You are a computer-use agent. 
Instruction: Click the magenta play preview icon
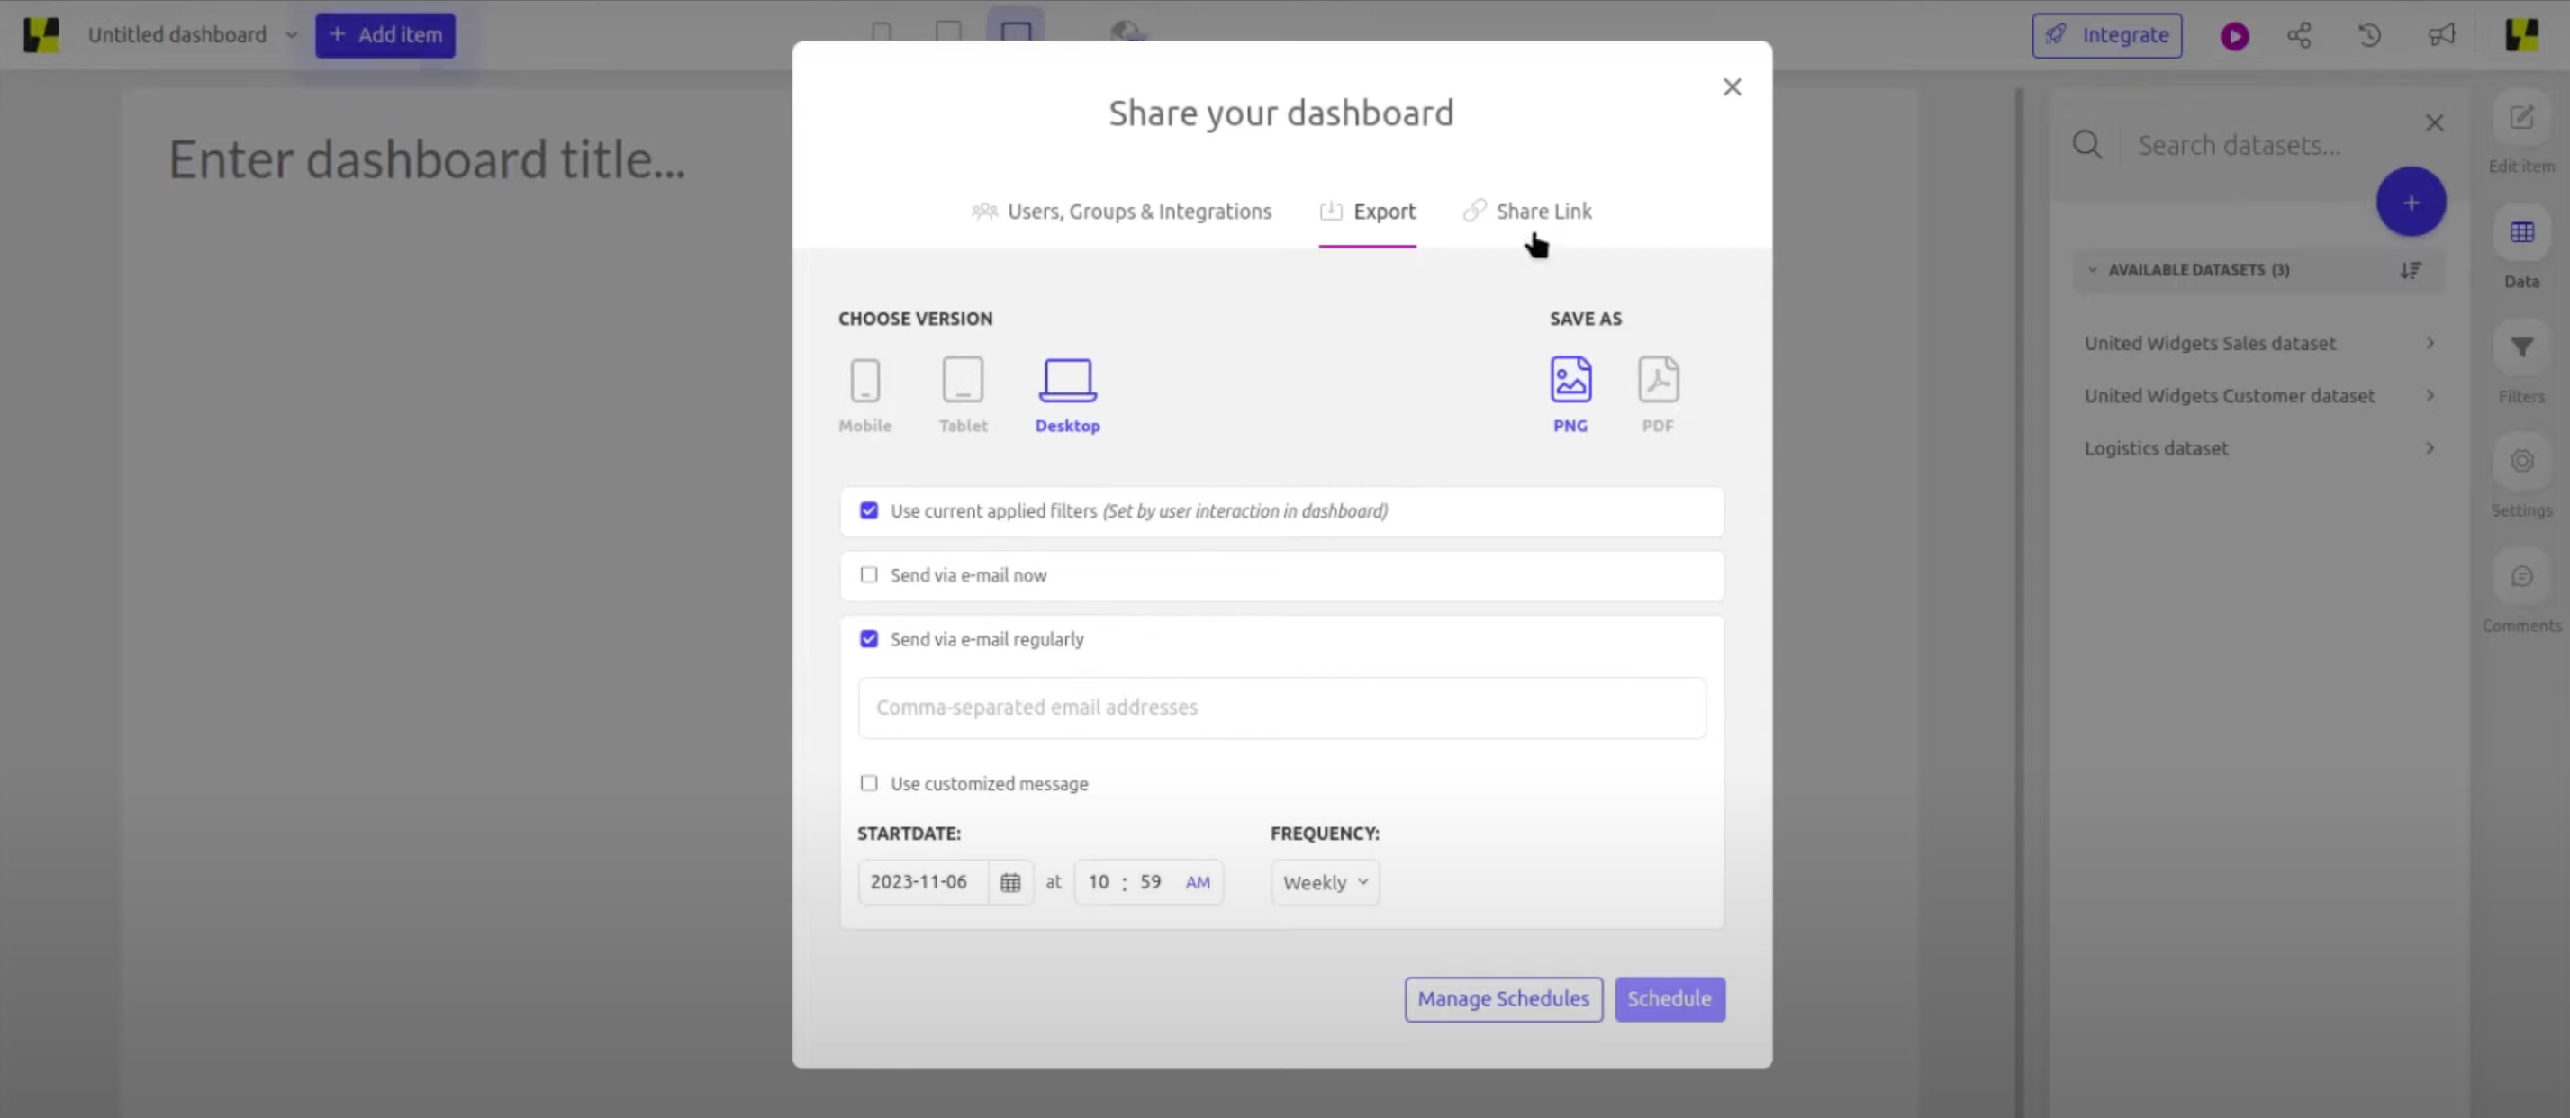[2234, 36]
